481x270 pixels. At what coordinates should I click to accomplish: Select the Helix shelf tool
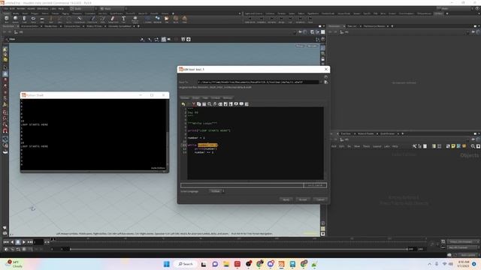[184, 19]
